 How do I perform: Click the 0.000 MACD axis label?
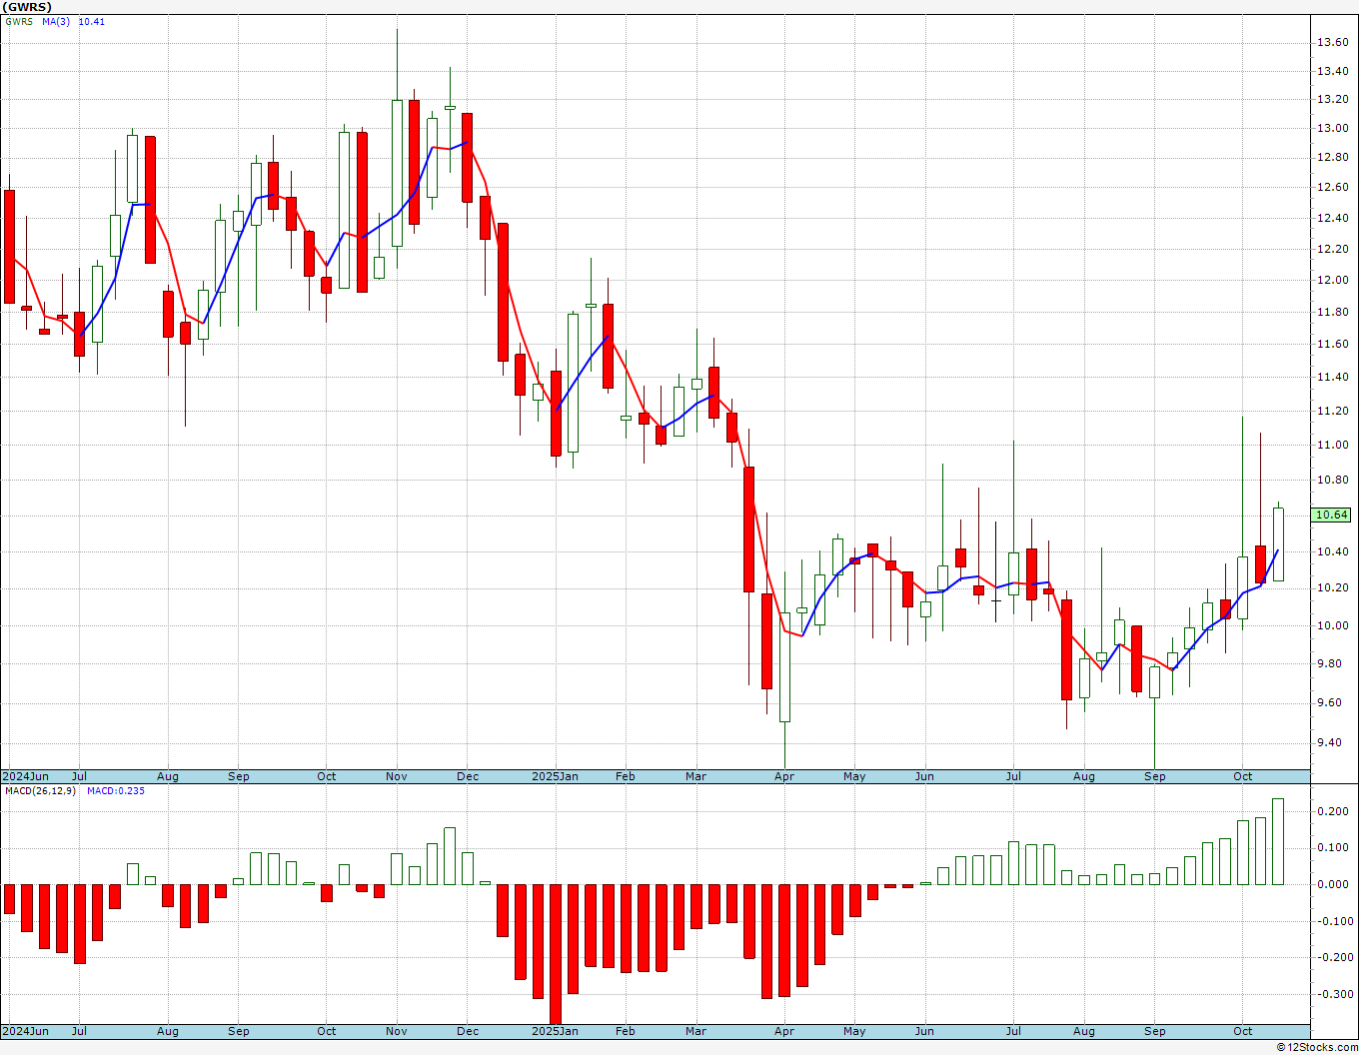pyautogui.click(x=1333, y=884)
